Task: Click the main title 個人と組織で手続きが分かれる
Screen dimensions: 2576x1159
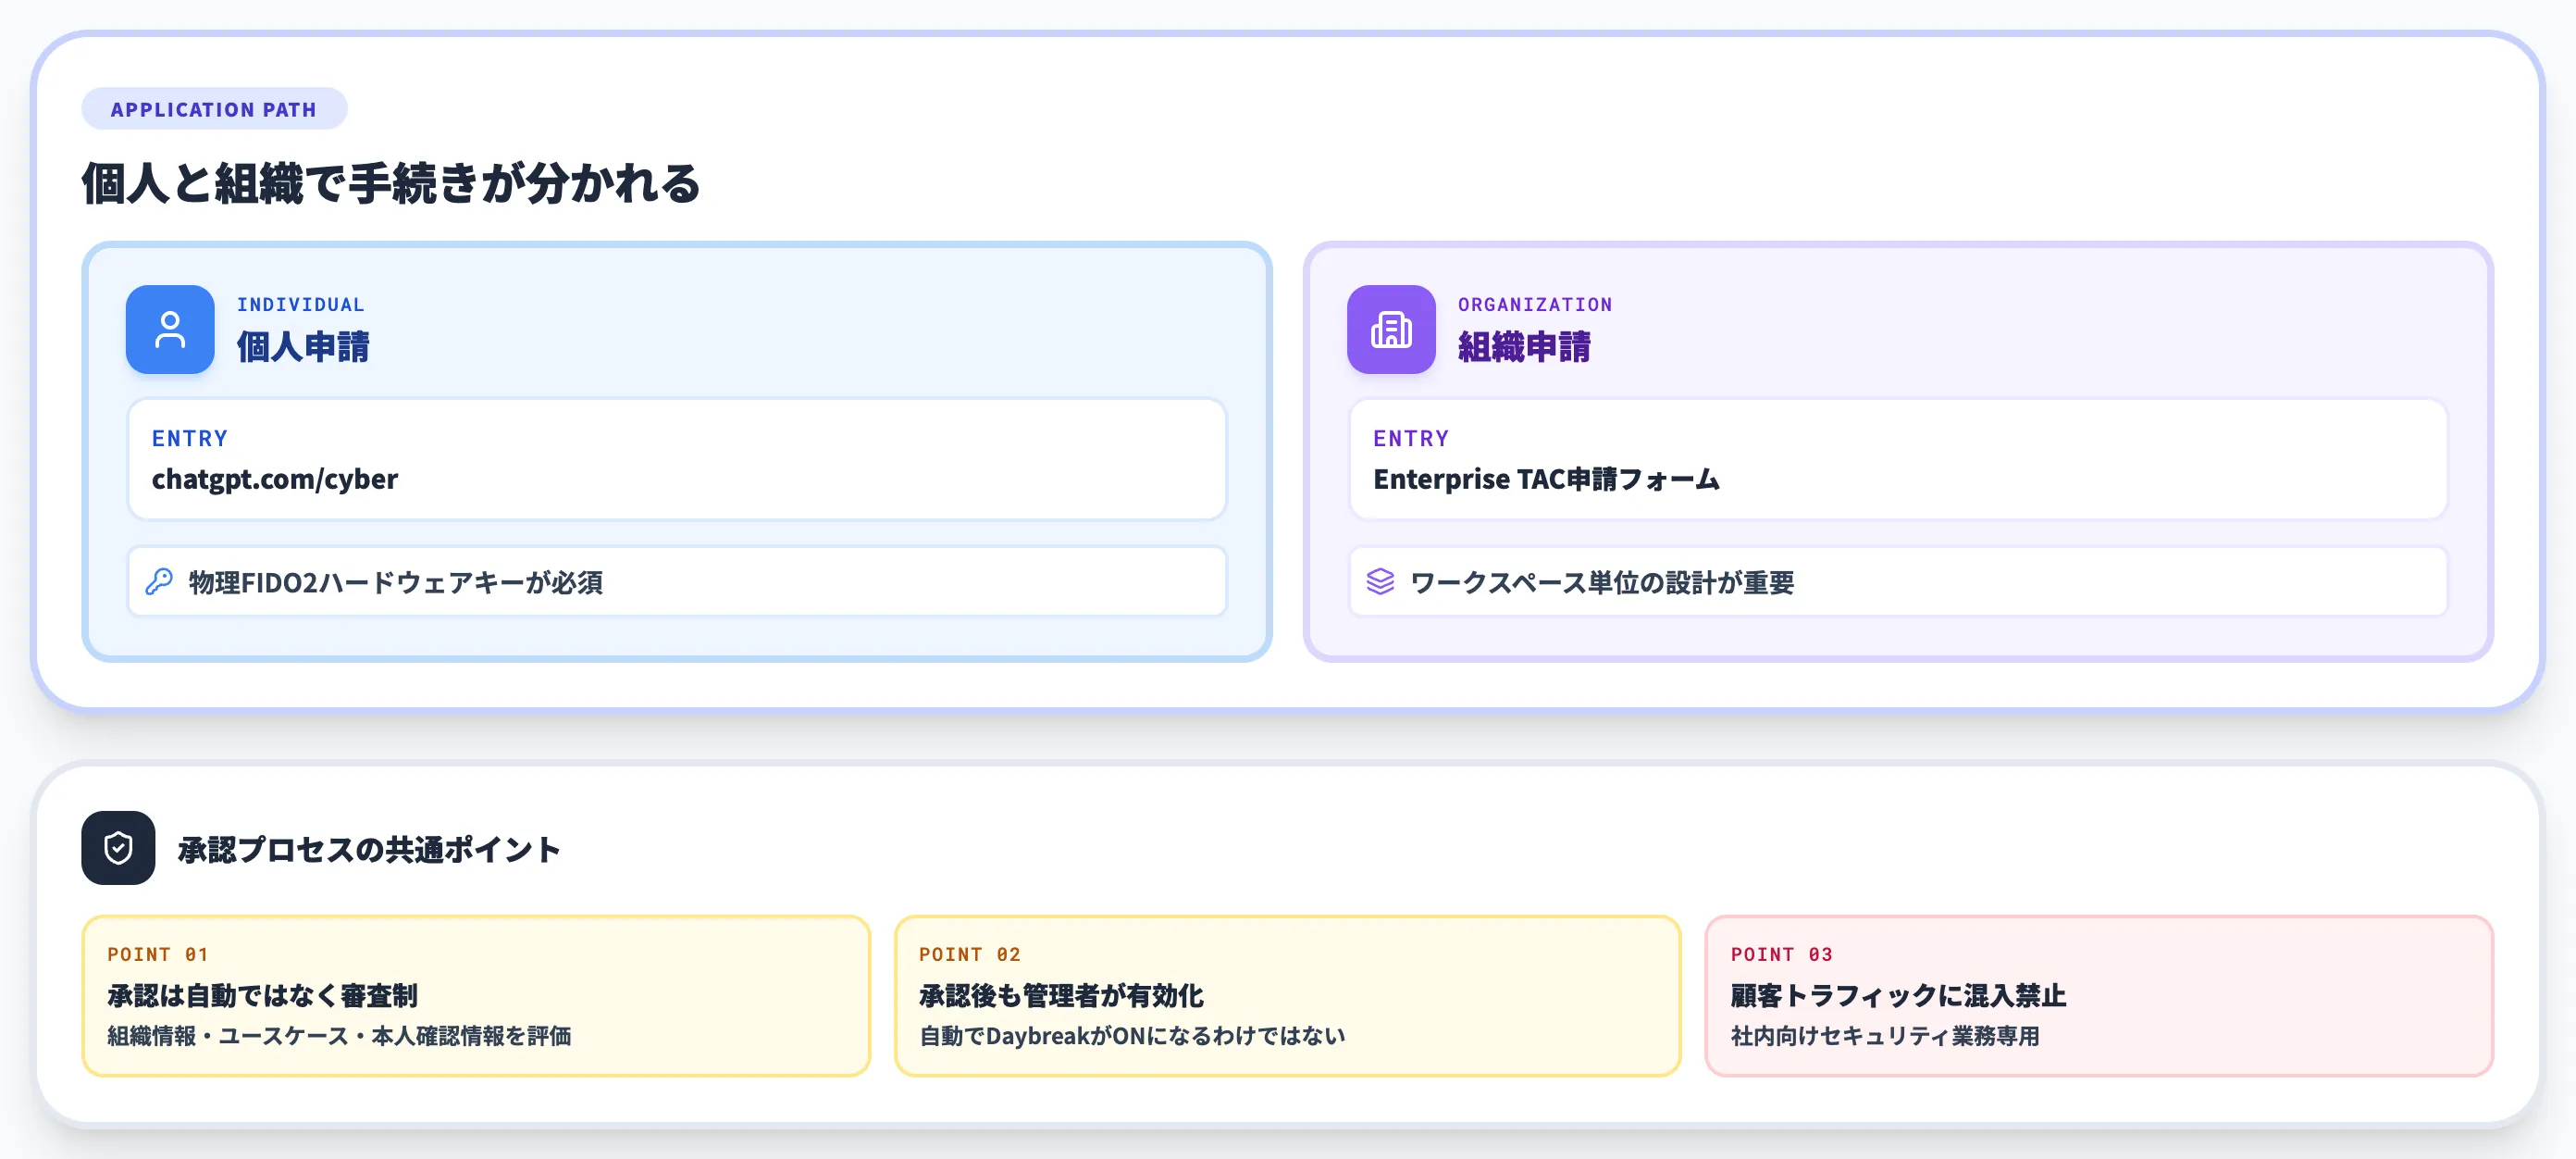Action: click(x=391, y=183)
